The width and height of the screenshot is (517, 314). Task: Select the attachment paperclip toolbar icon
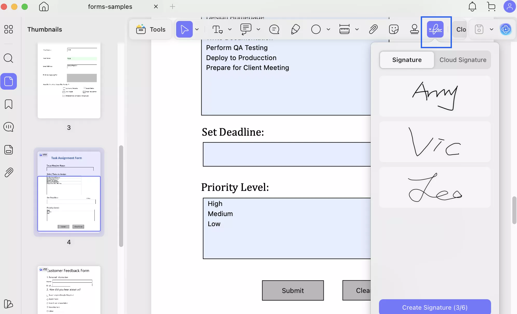373,29
